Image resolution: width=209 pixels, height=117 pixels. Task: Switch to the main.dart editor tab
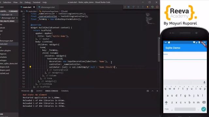[27, 7]
